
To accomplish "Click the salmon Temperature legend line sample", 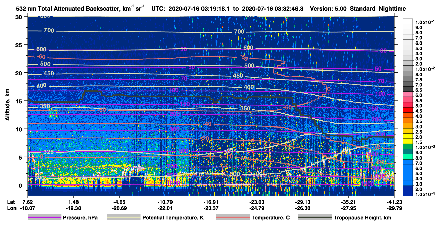I will point(233,218).
